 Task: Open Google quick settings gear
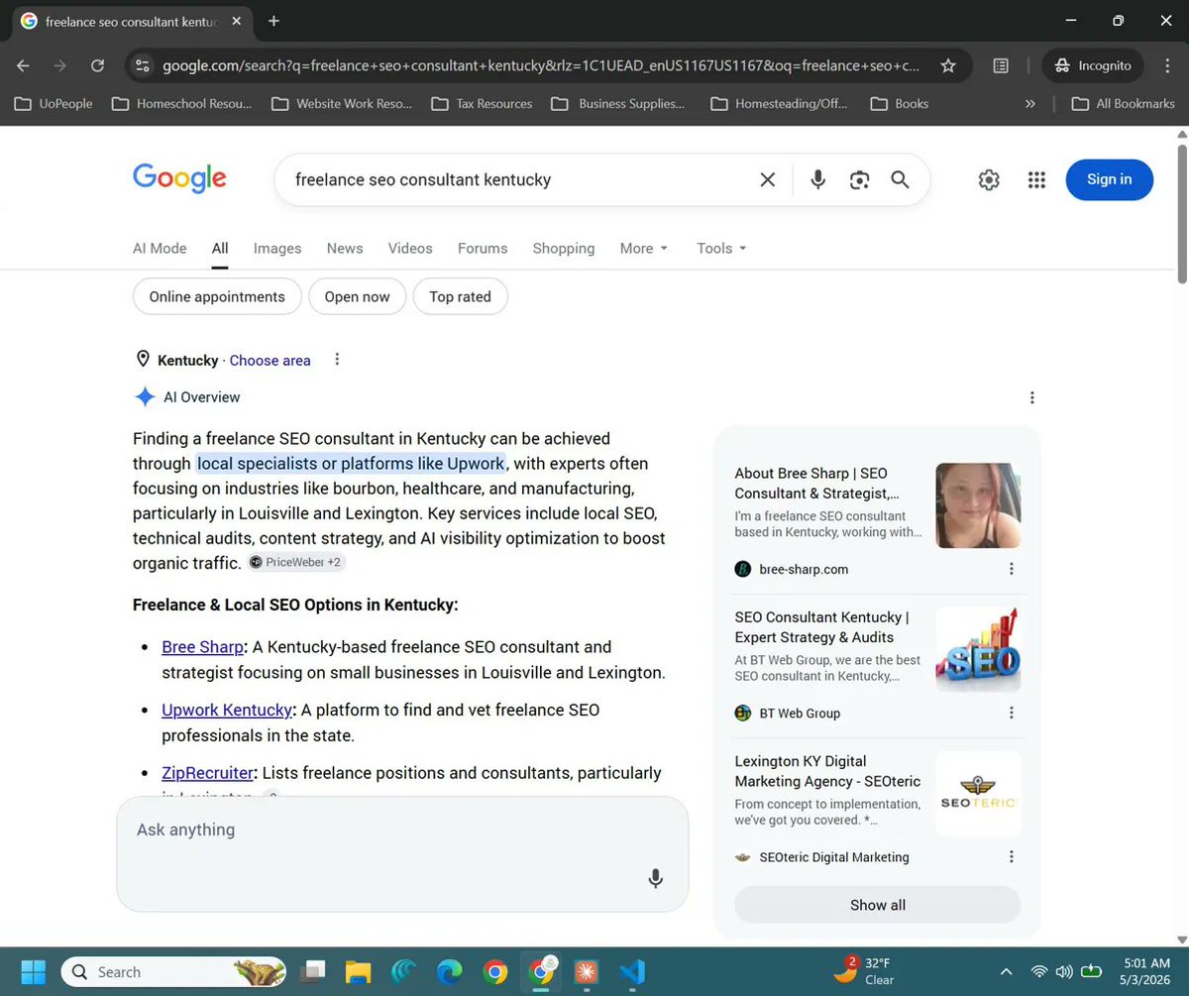[989, 179]
